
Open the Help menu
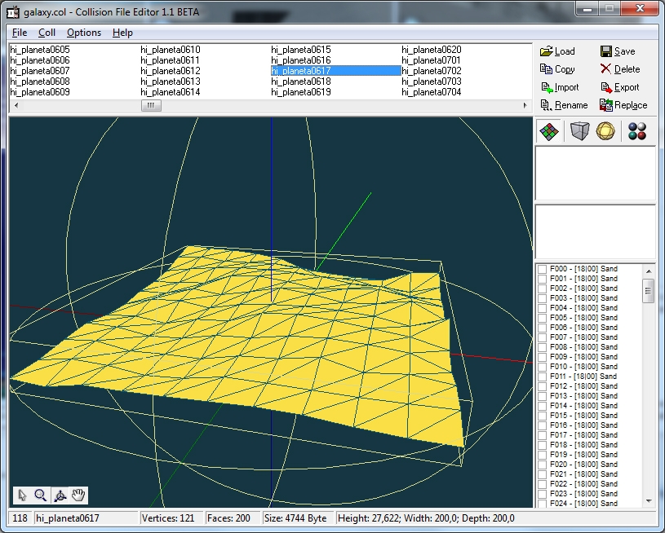(122, 33)
